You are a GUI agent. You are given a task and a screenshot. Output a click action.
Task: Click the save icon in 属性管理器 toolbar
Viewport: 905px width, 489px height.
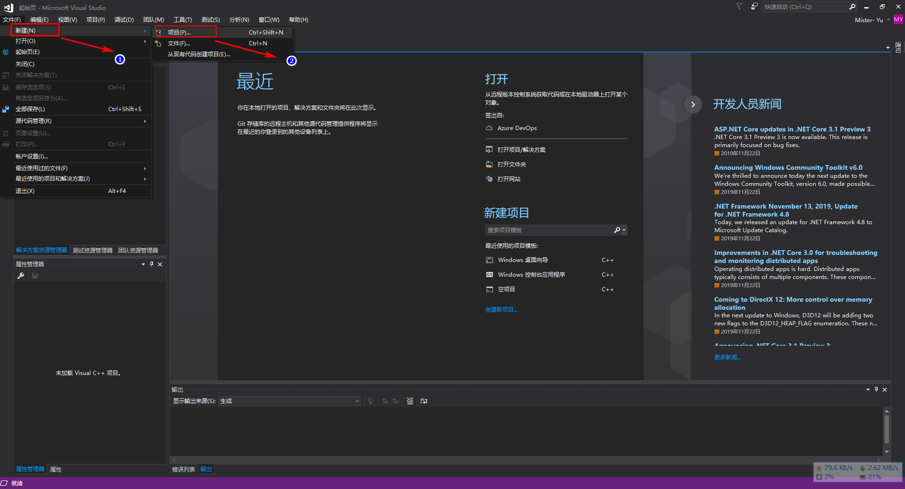click(x=35, y=276)
